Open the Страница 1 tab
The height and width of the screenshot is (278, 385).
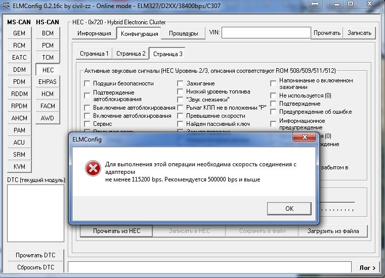[94, 54]
